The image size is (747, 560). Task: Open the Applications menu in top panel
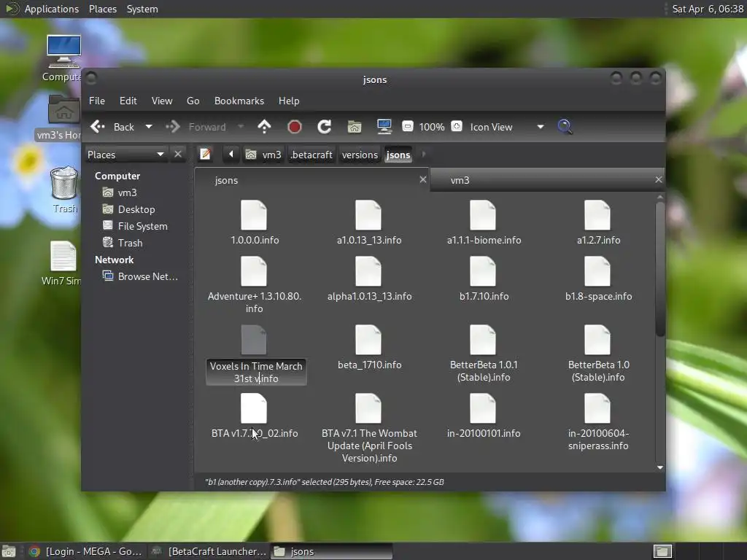(52, 9)
